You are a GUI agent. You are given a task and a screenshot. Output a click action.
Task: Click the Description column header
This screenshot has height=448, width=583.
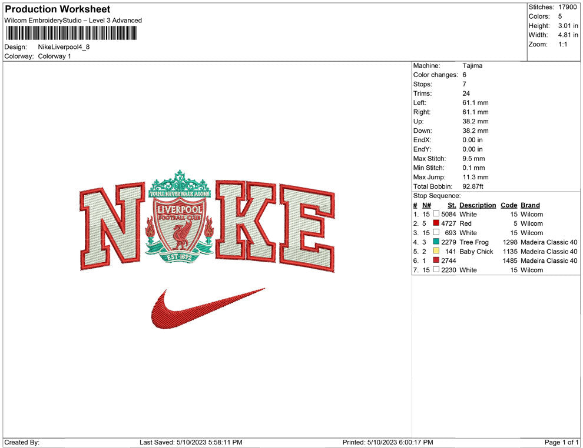(x=478, y=205)
